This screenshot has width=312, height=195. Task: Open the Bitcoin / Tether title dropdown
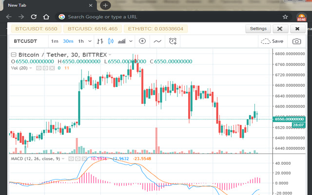[110, 55]
